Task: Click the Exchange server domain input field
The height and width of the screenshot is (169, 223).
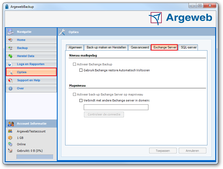Action: click(116, 107)
